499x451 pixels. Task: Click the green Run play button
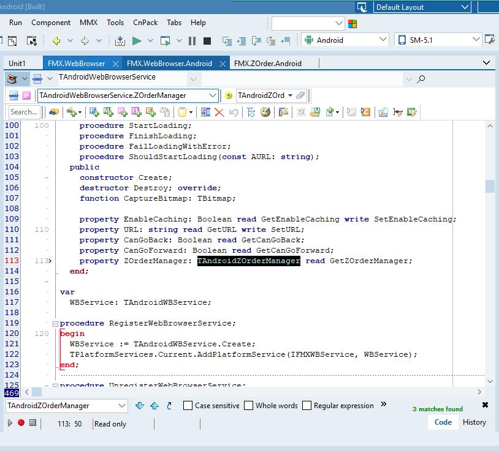click(x=137, y=40)
